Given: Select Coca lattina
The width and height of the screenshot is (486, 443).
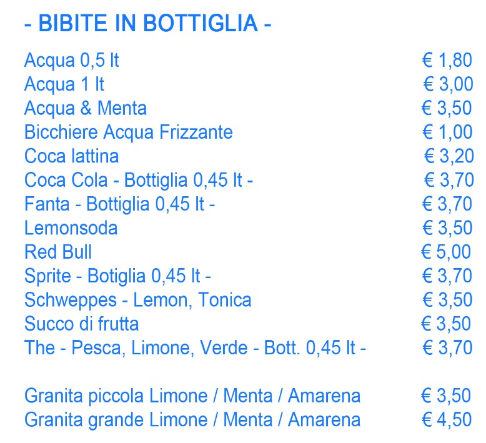Looking at the screenshot, I should click(x=72, y=156).
